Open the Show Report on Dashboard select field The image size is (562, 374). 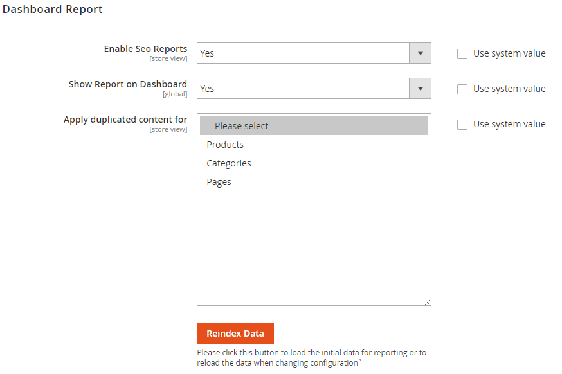coord(303,89)
